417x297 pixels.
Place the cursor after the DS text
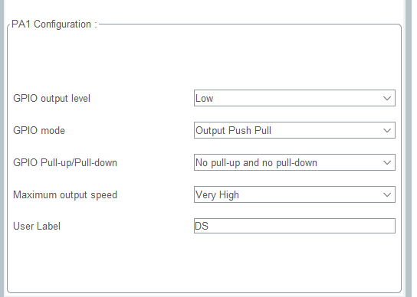[209, 226]
